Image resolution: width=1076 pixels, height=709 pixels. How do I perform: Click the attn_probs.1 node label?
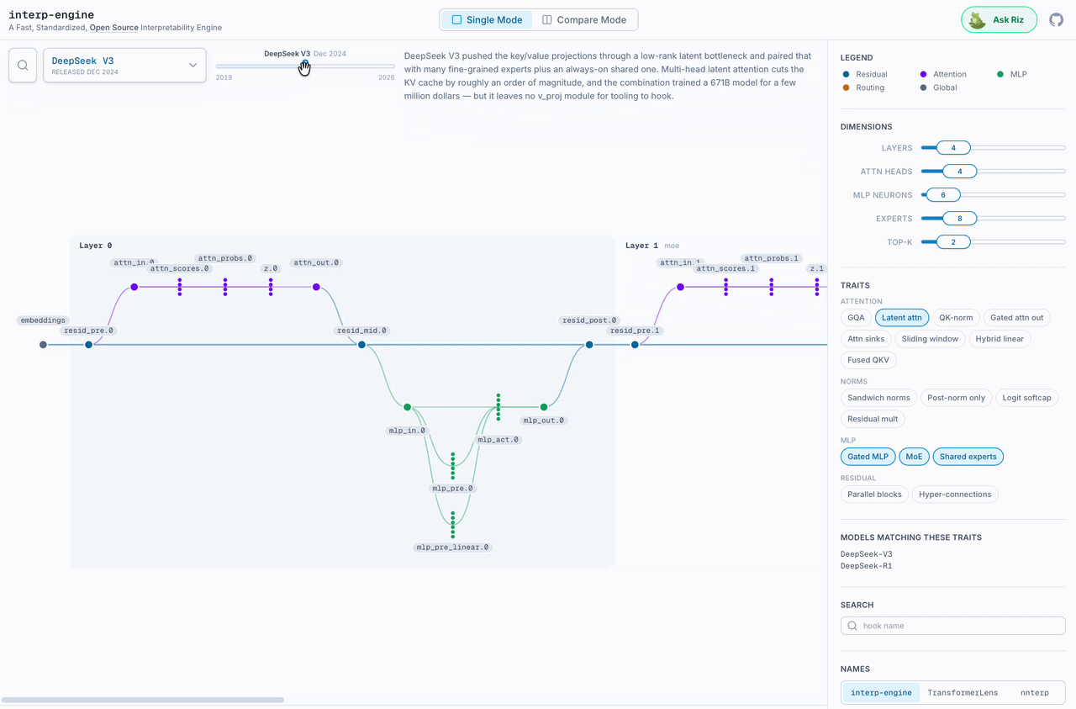coord(772,258)
